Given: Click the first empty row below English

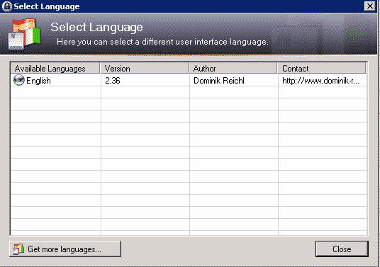Looking at the screenshot, I should tap(189, 92).
